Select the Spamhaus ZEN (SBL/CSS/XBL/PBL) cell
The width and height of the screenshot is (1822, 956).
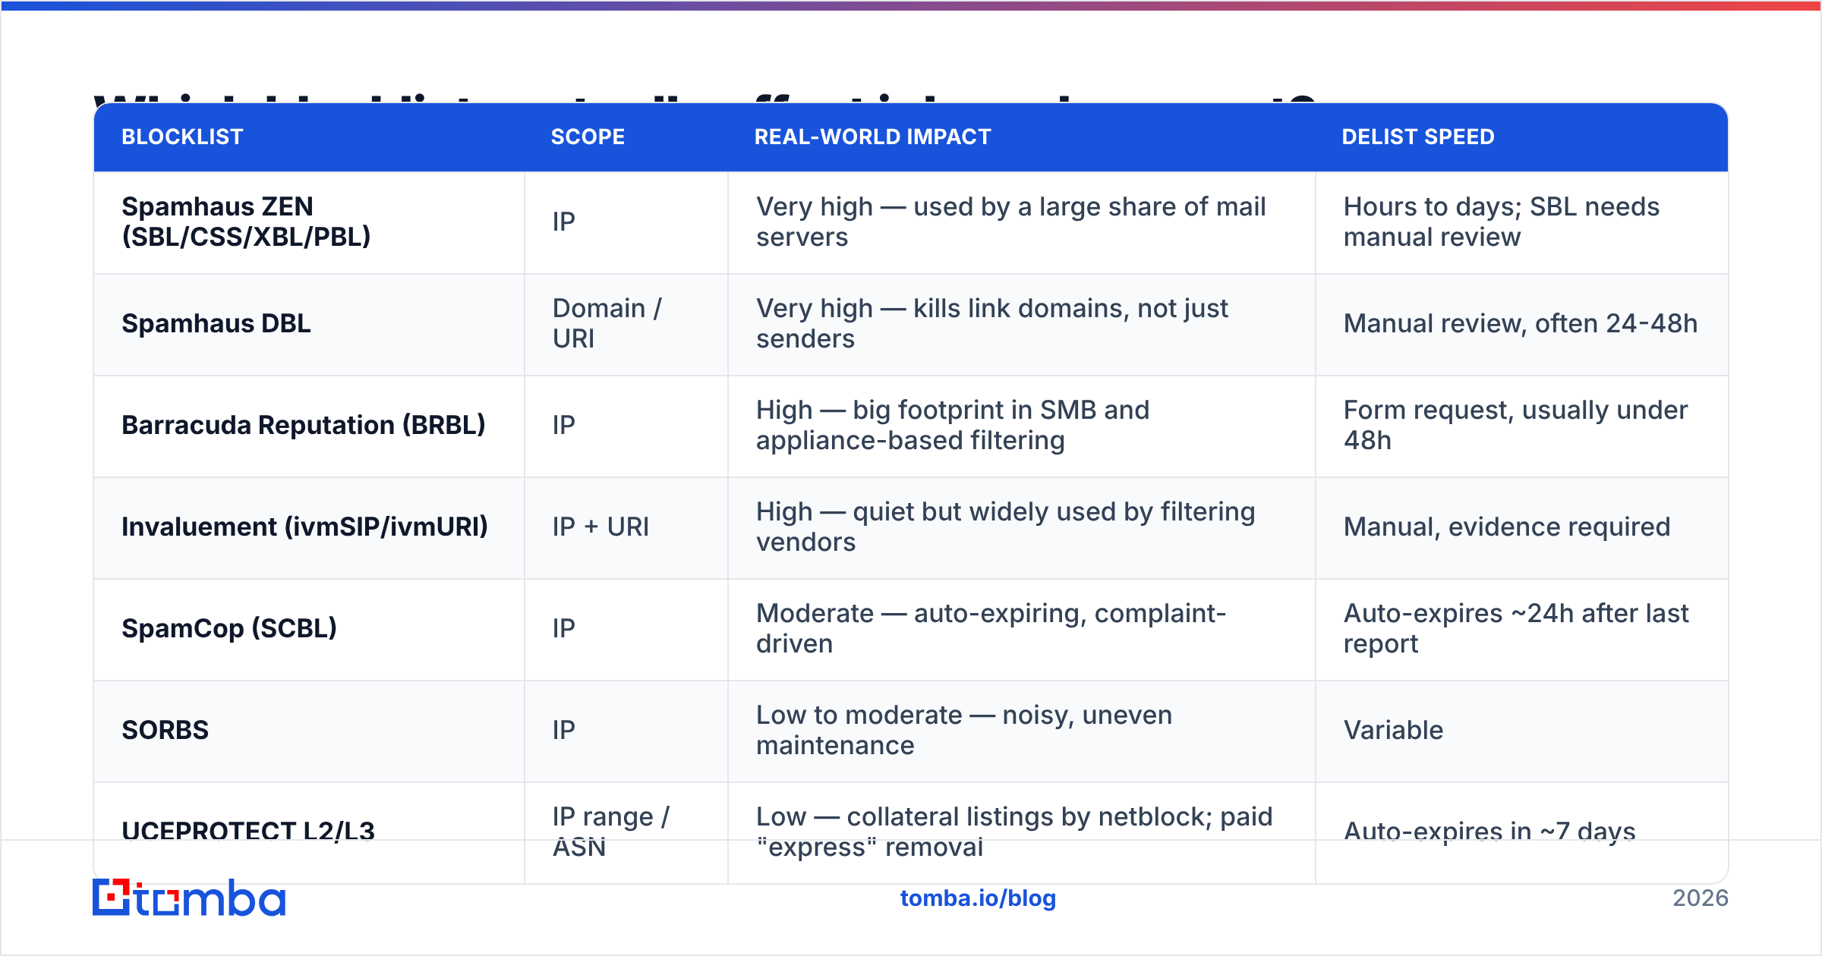[309, 222]
